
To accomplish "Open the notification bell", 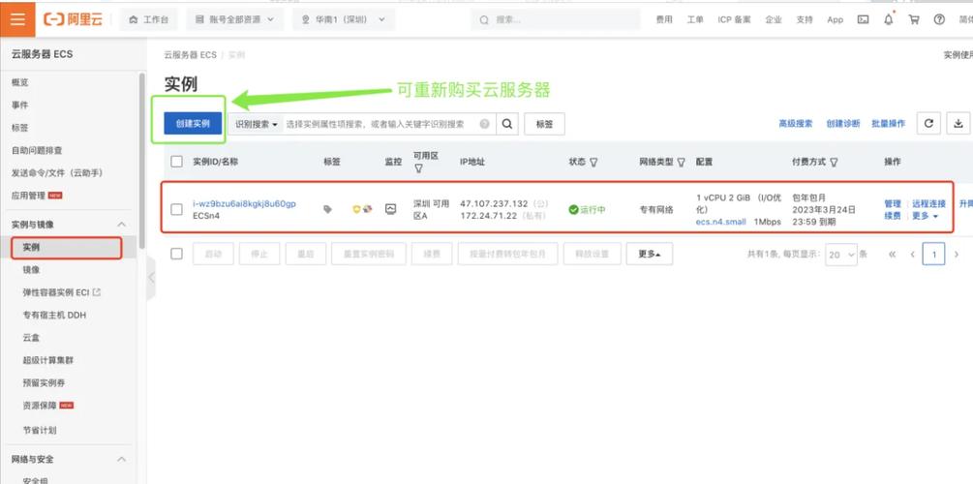I will click(x=889, y=20).
